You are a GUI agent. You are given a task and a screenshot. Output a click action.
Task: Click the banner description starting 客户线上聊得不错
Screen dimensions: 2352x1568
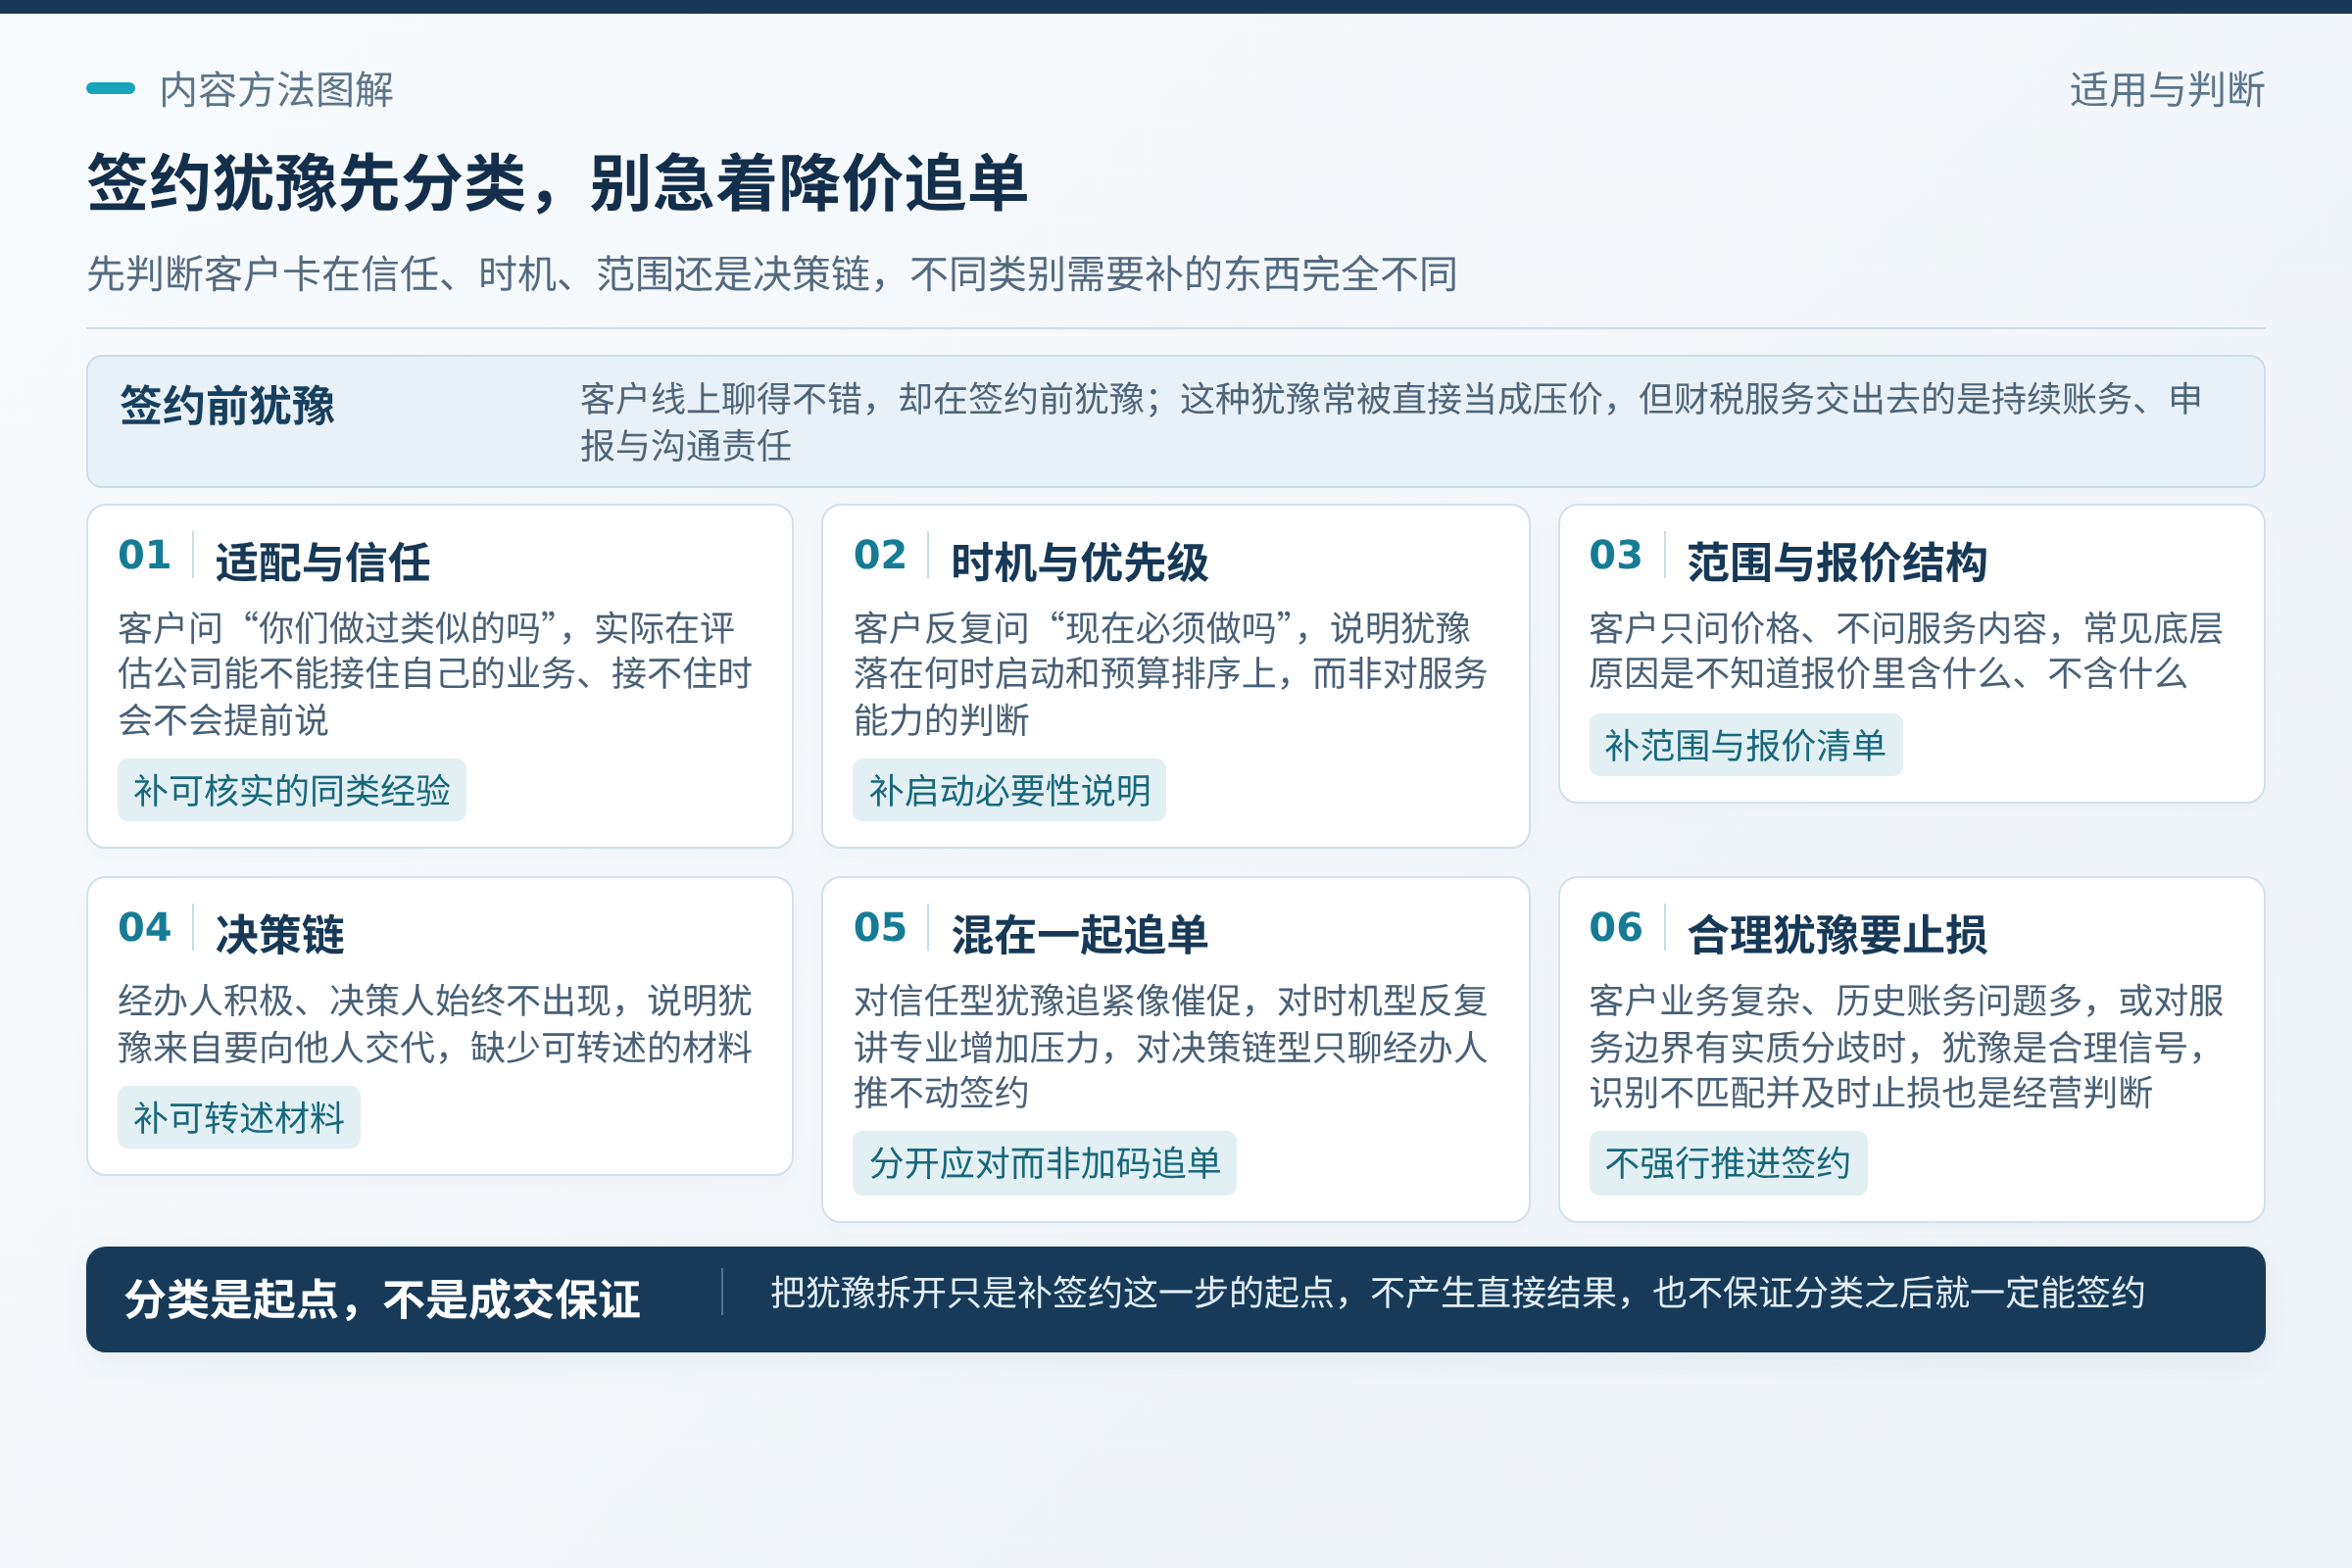click(1391, 422)
